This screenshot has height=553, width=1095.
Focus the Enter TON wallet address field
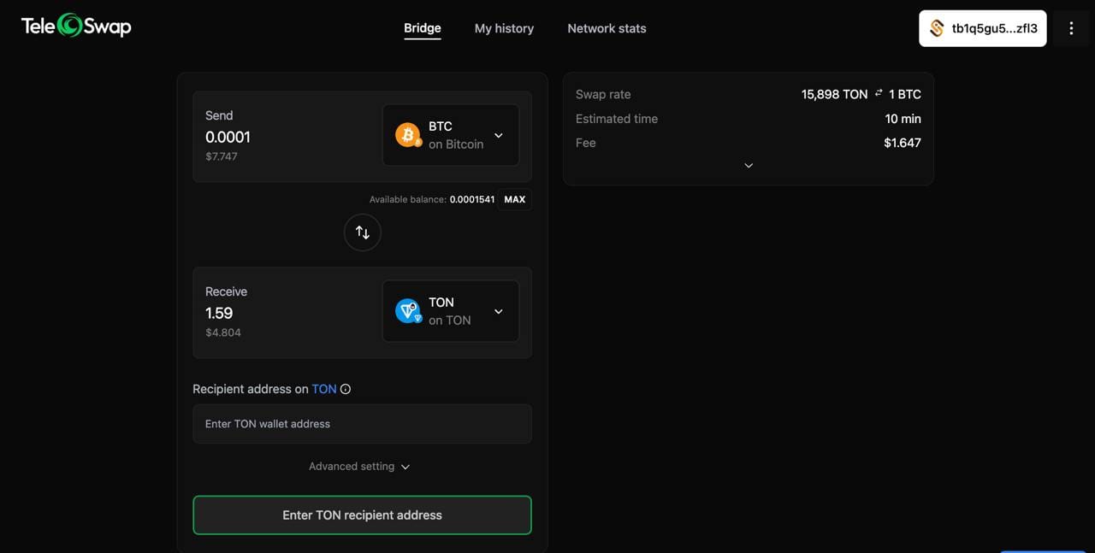(x=362, y=424)
